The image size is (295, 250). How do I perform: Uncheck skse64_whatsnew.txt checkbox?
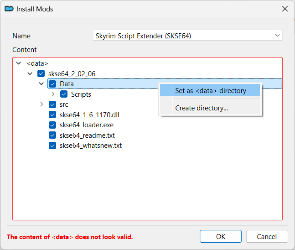pos(52,146)
